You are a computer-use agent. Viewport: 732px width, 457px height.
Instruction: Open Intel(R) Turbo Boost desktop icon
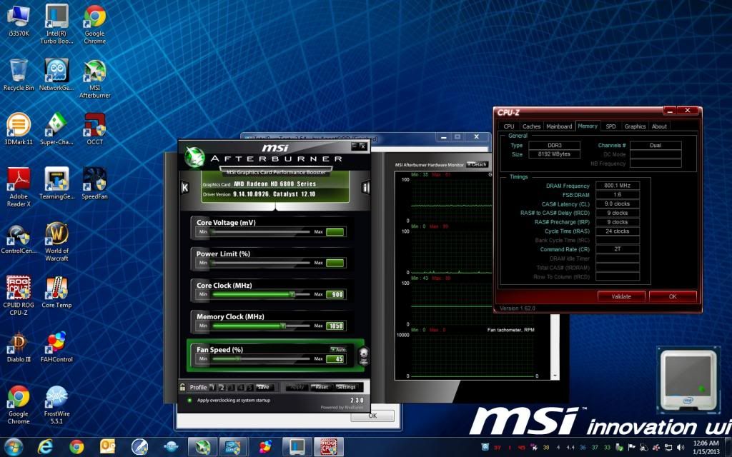coord(56,24)
